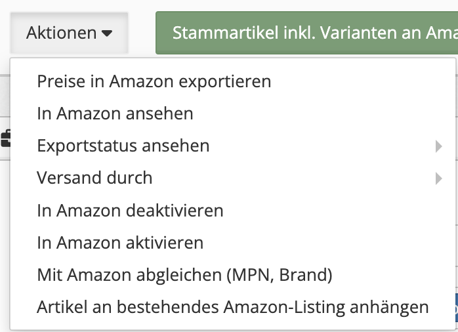
Task: Click the blue button peeking at the menu's right edge
Action: (x=457, y=309)
